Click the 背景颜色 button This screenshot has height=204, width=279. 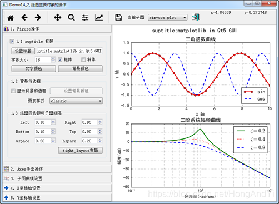pyautogui.click(x=81, y=68)
